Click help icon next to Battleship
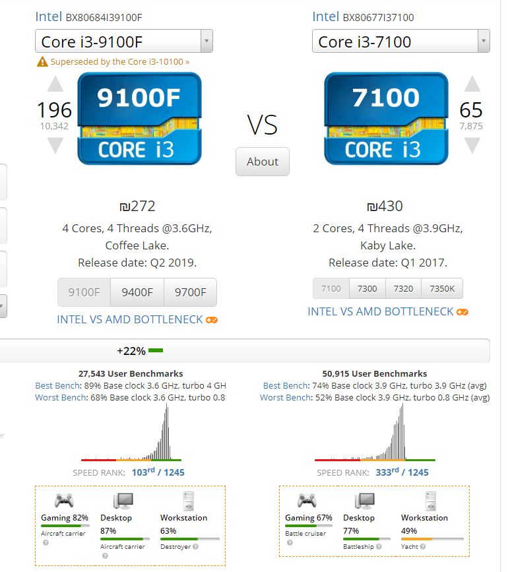 tap(379, 546)
